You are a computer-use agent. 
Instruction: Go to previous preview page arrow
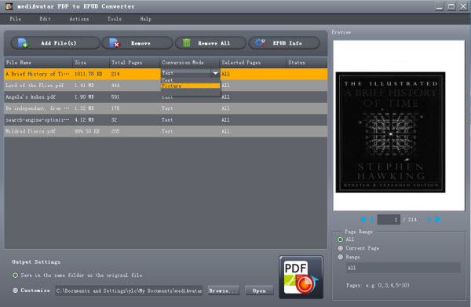pos(371,219)
